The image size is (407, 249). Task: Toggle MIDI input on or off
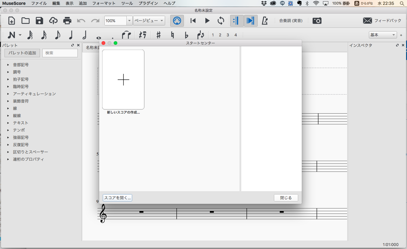click(x=176, y=21)
